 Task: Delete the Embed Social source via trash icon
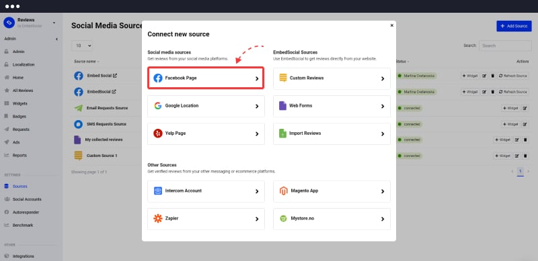493,76
